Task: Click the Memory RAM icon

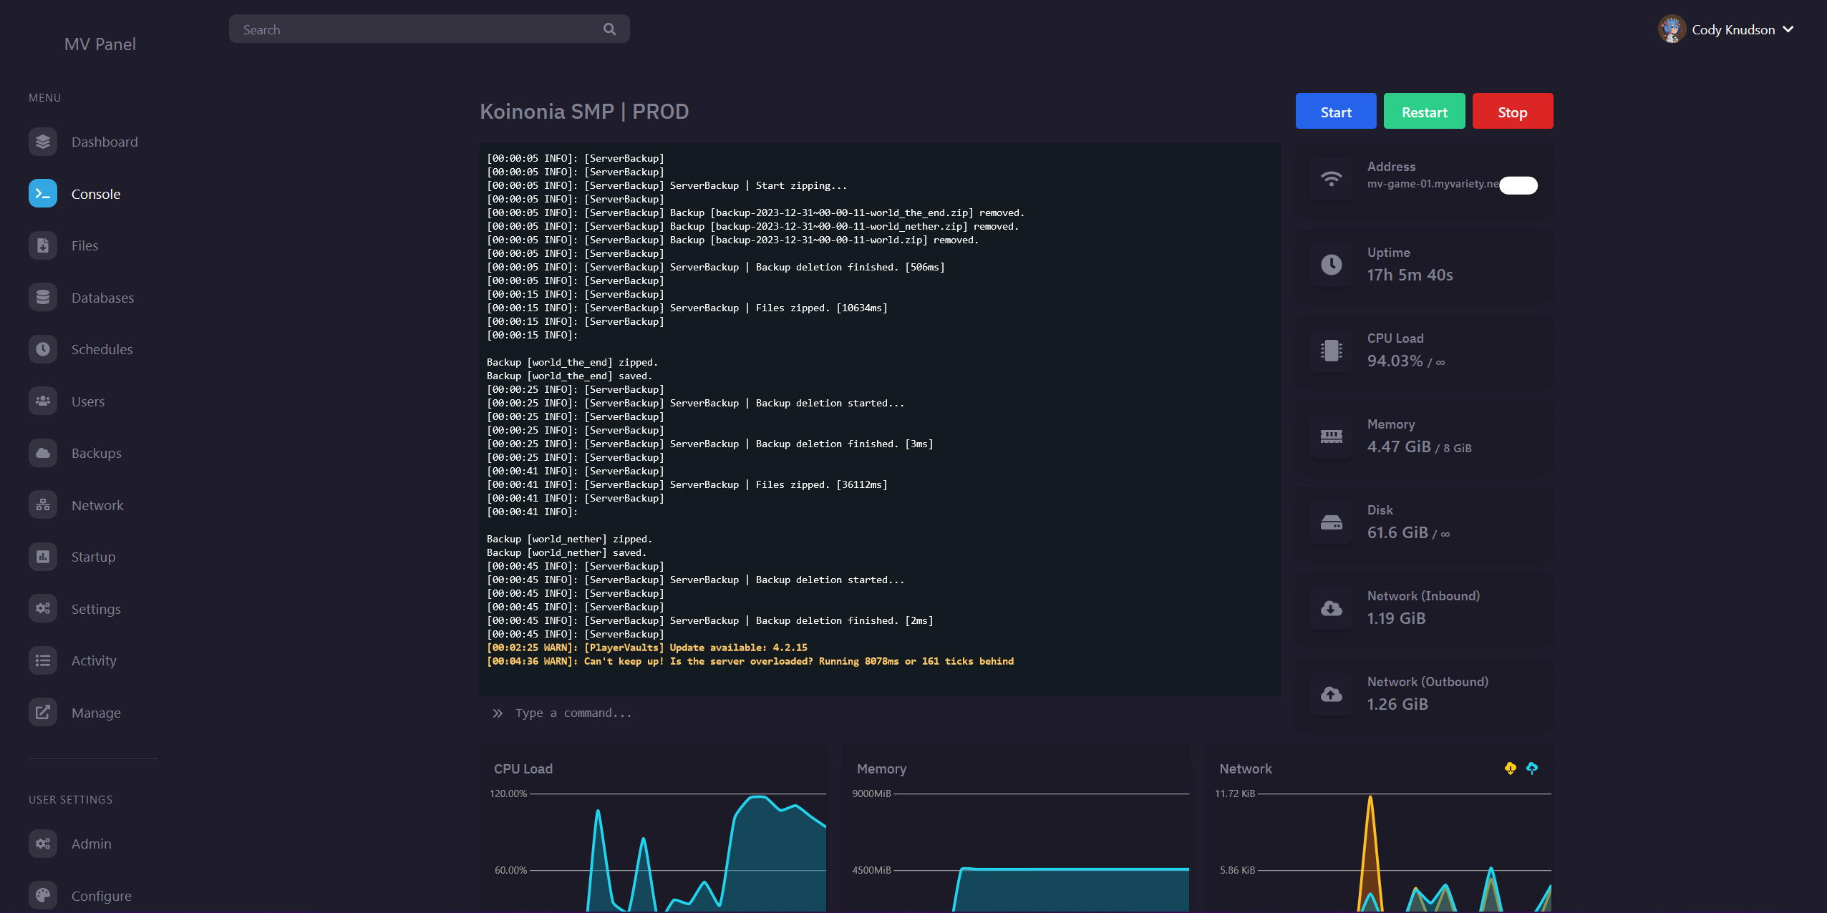Action: (1332, 436)
